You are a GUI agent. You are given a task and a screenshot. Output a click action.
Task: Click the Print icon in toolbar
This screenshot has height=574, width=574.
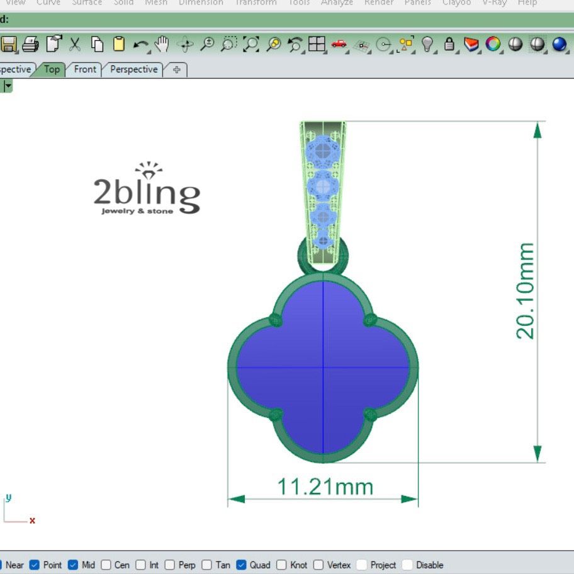30,44
